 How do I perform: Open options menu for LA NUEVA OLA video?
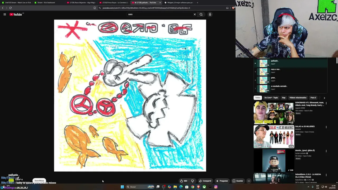click(326, 175)
